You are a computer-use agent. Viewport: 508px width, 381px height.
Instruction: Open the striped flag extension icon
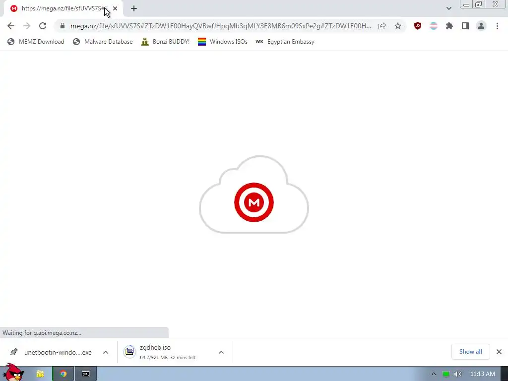(x=434, y=26)
